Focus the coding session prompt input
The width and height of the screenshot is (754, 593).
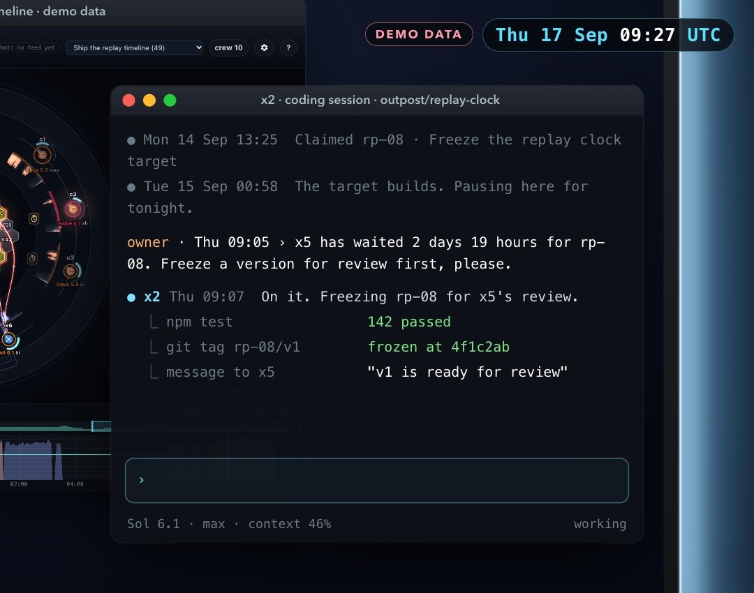[x=377, y=481]
